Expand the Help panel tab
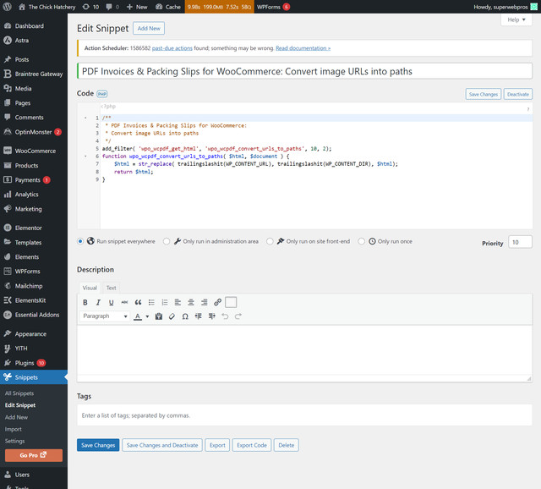Image resolution: width=541 pixels, height=489 pixels. pos(516,19)
